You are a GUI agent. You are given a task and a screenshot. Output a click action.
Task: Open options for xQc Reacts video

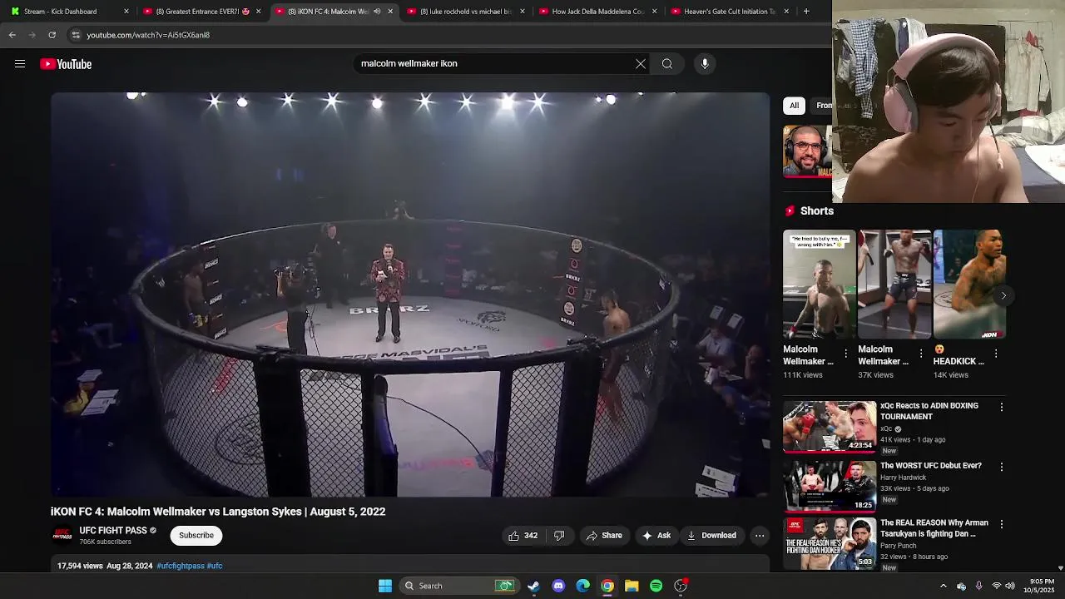(1002, 408)
